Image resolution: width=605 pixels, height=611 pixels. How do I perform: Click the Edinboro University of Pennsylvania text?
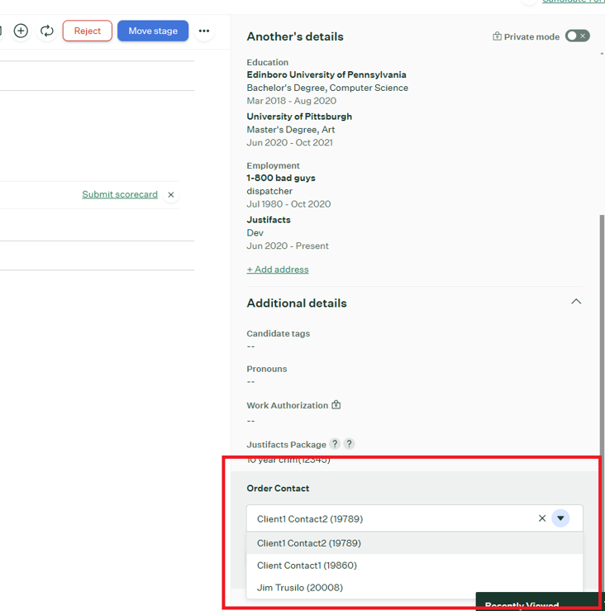click(326, 74)
